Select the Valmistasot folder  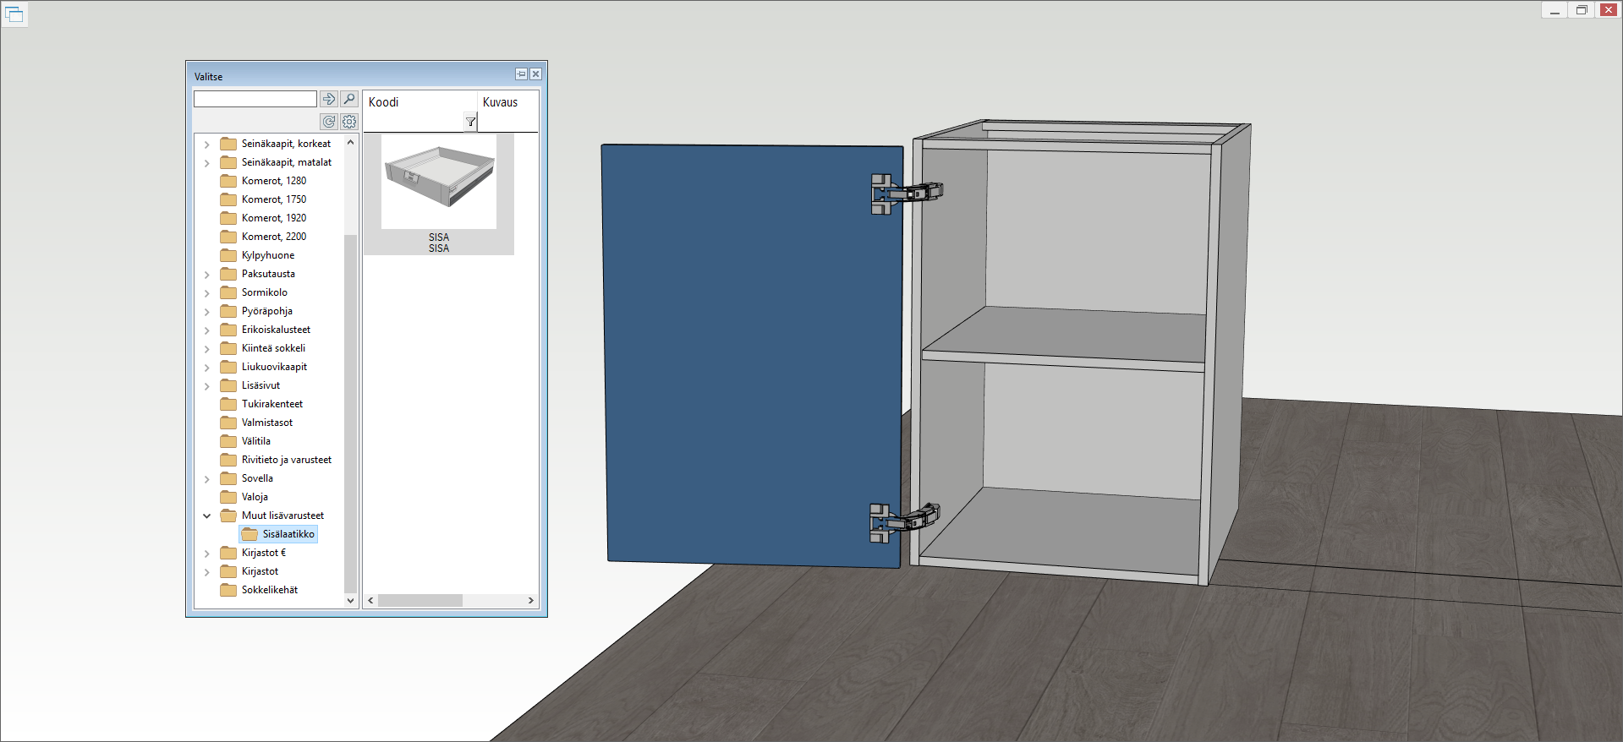266,423
